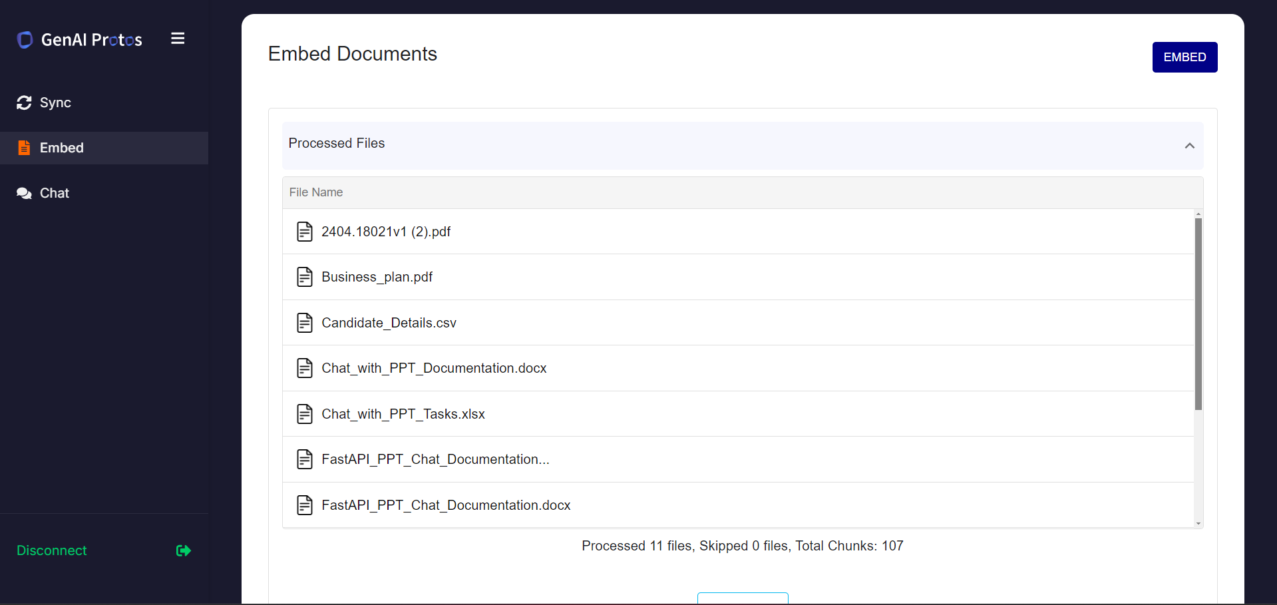The image size is (1277, 605).
Task: Open the Chat page
Action: 104,193
